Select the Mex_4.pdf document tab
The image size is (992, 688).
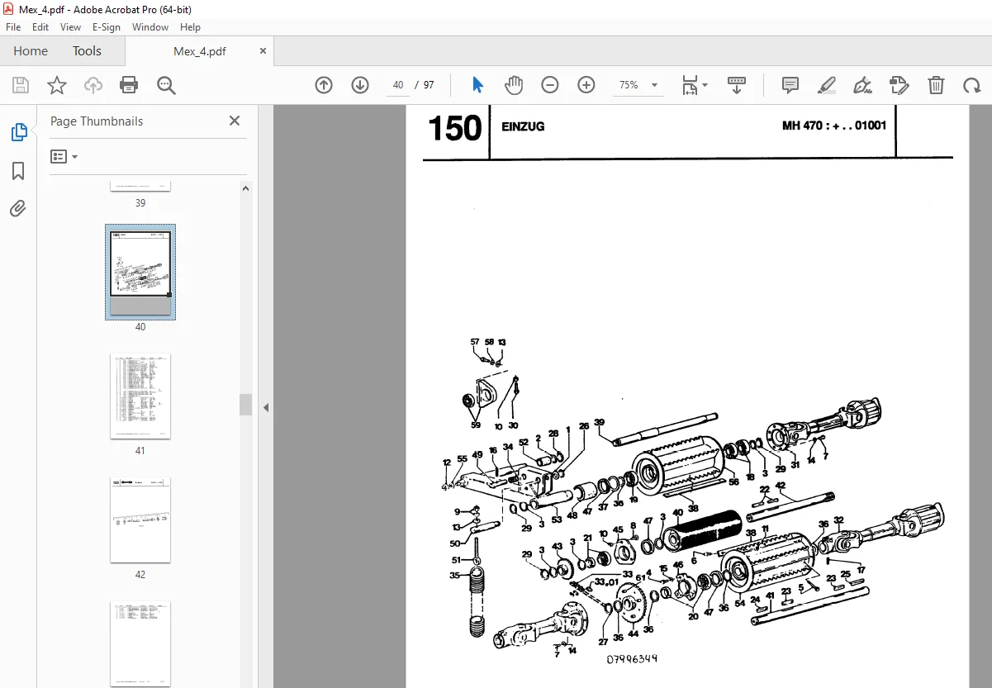(x=199, y=50)
